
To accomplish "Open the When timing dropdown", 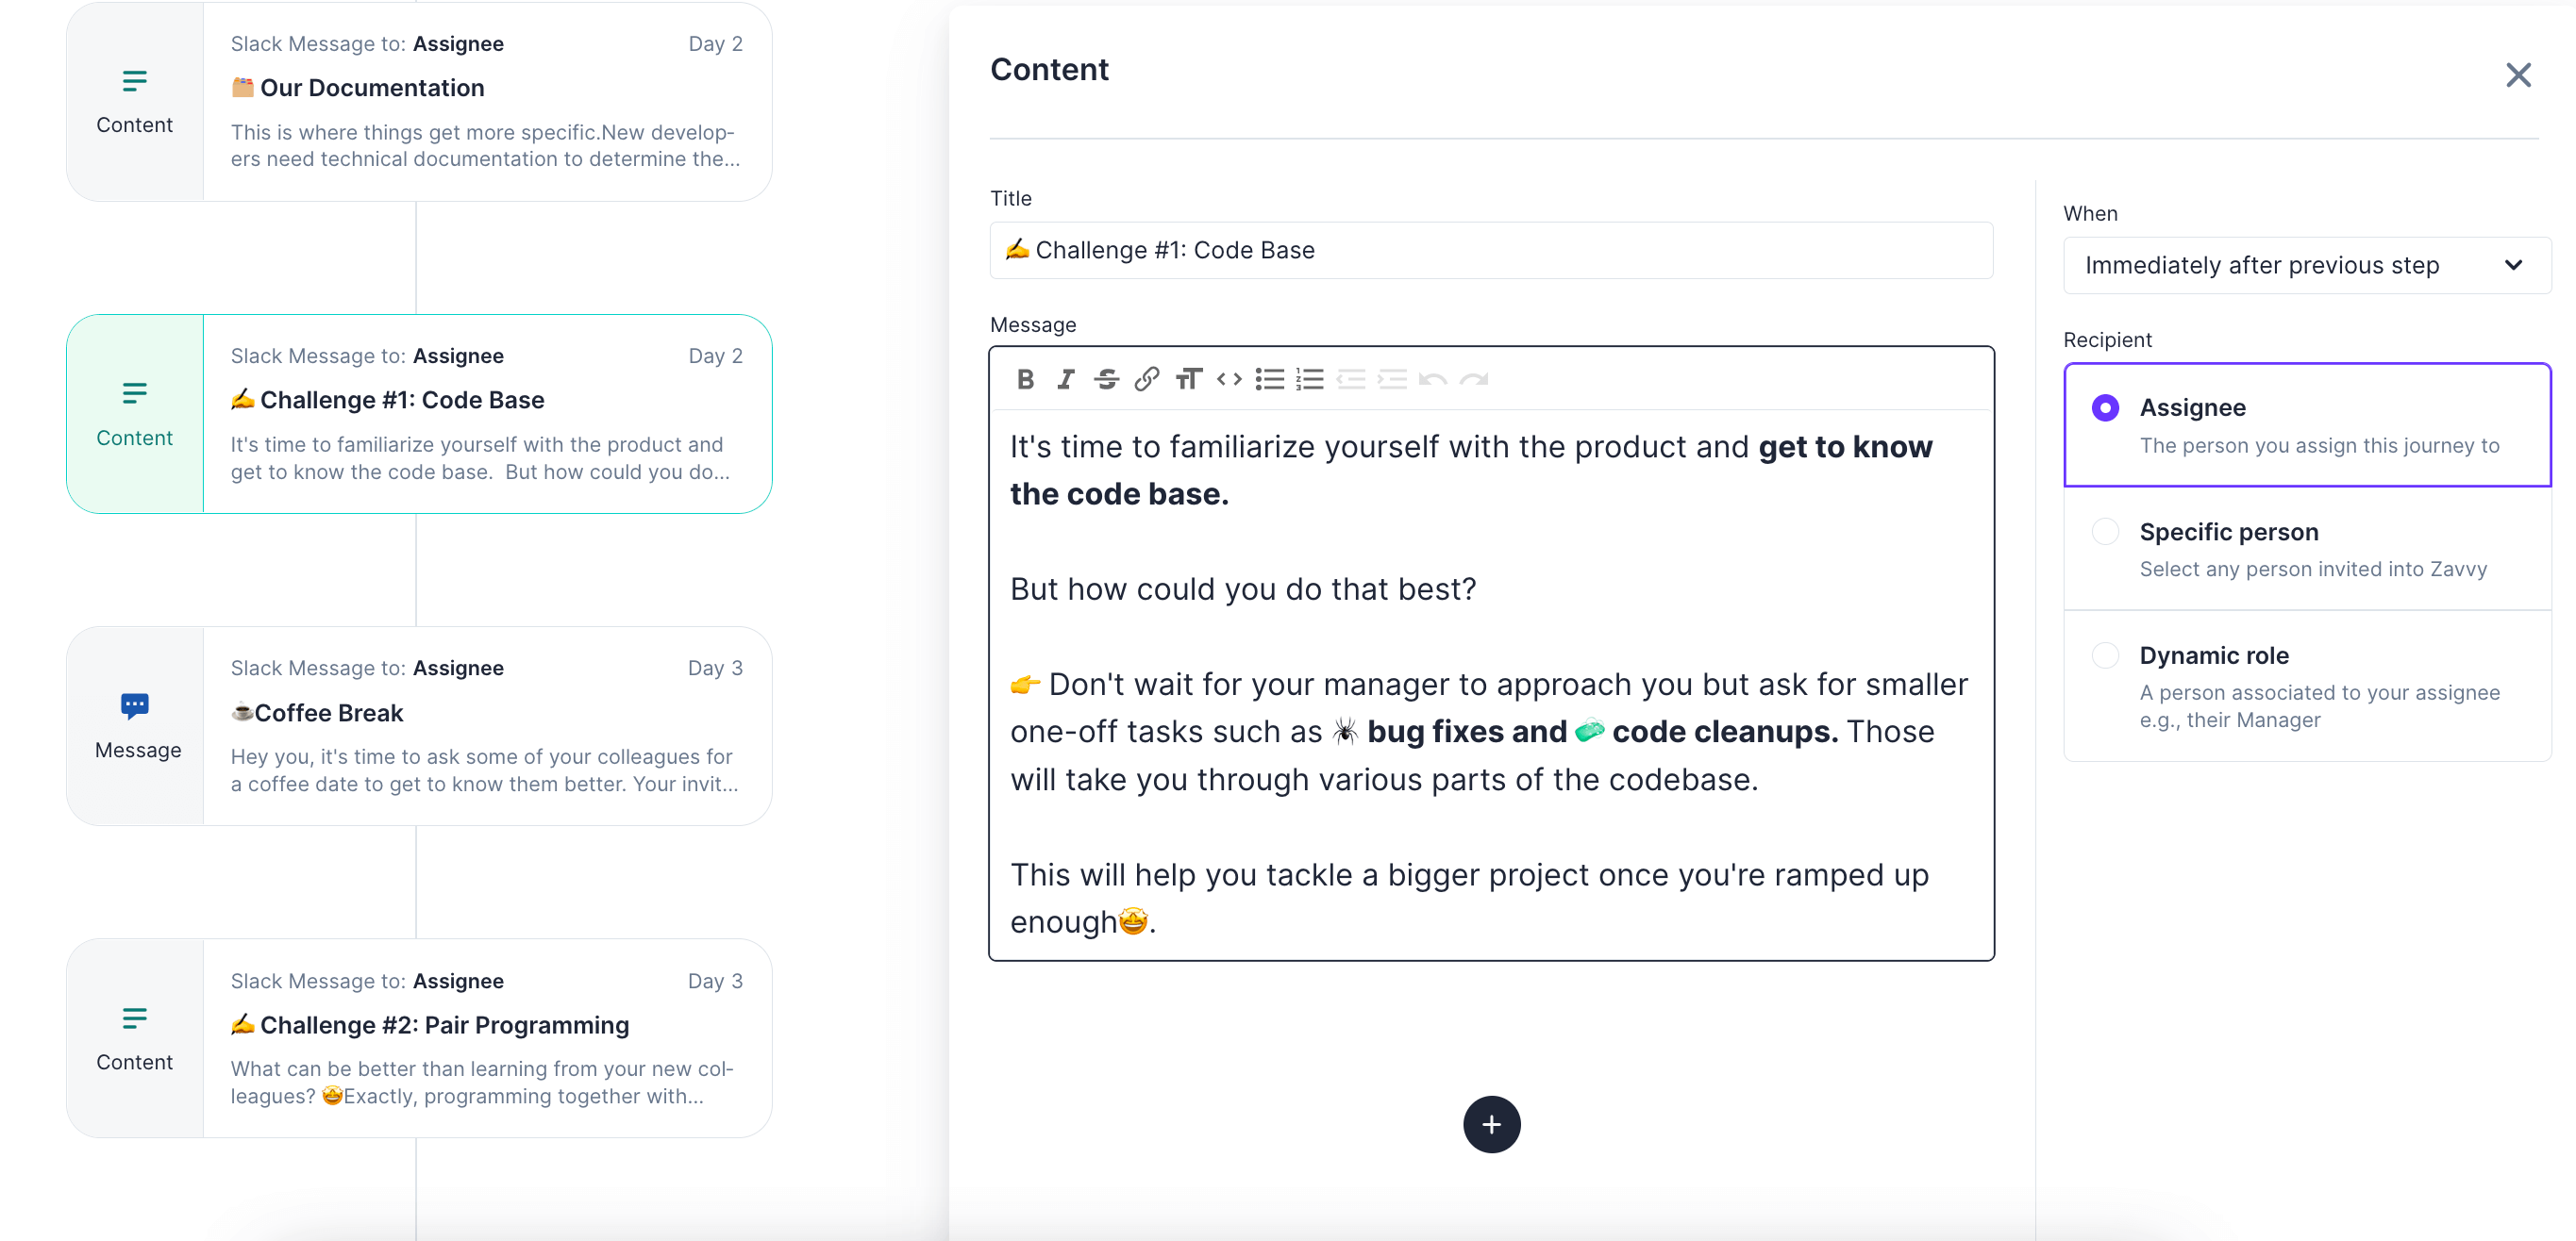I will pyautogui.click(x=2306, y=266).
